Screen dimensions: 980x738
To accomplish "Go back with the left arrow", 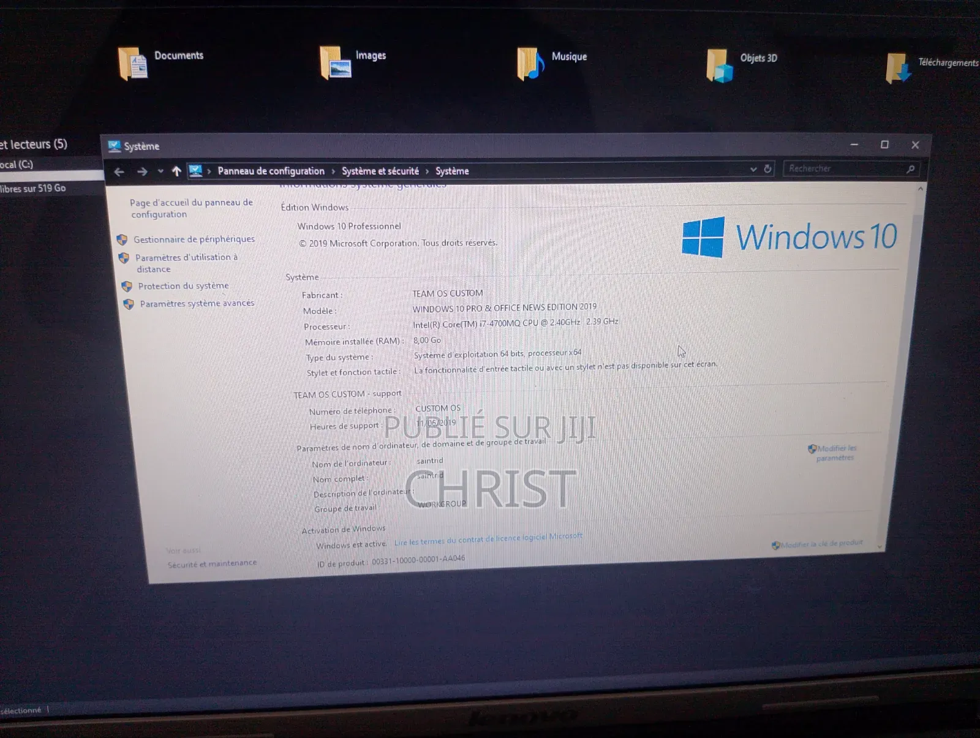I will 119,171.
